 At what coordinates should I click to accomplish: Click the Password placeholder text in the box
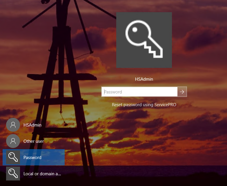113,92
